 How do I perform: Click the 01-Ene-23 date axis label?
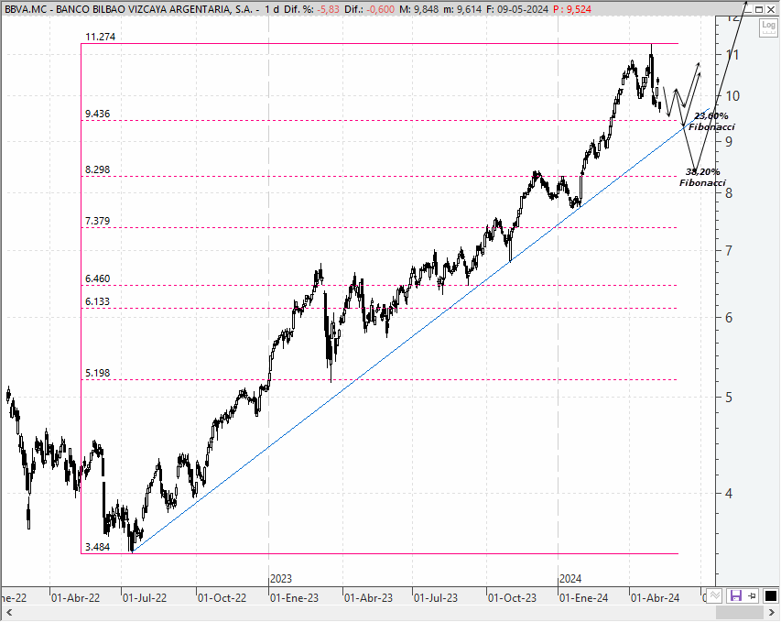coord(294,597)
